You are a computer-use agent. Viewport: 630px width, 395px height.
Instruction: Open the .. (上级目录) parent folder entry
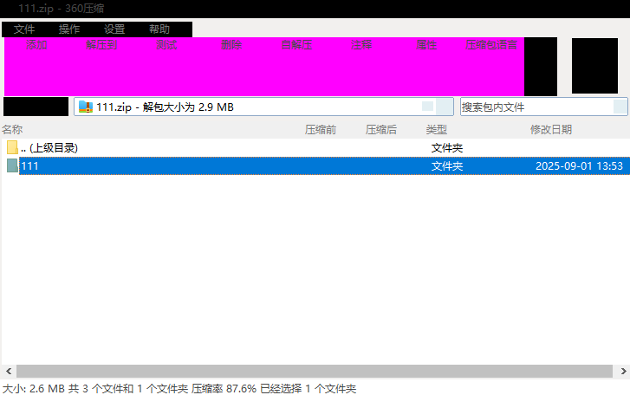54,148
